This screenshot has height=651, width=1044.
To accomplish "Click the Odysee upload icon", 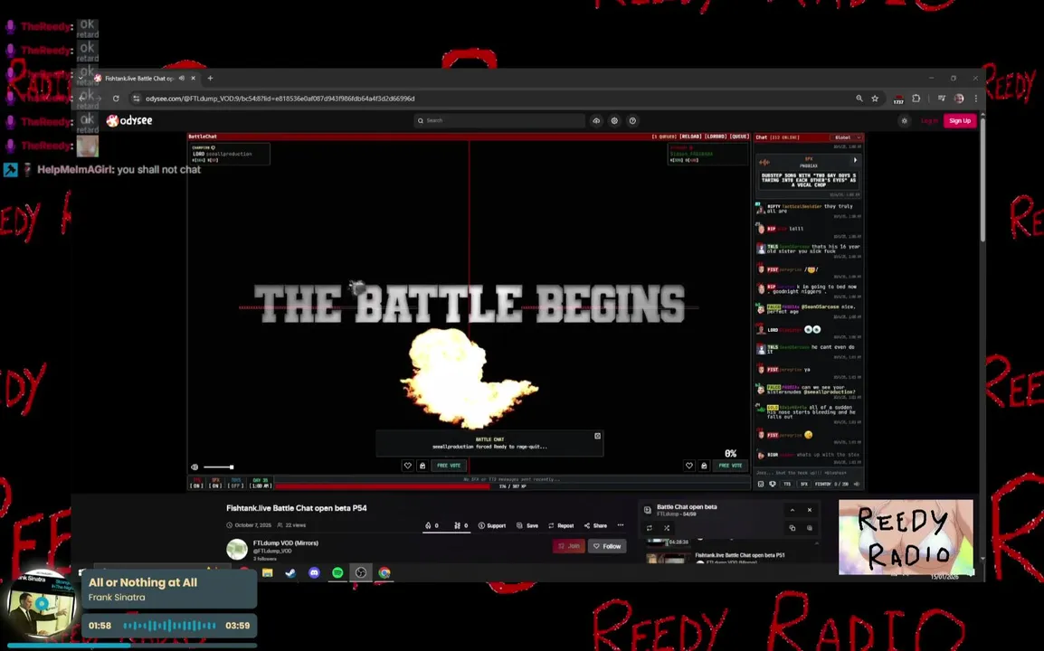I will coord(596,120).
